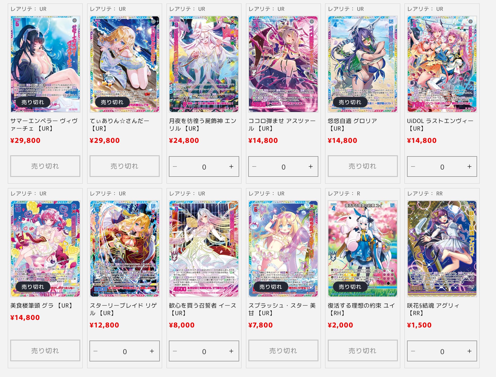View 復活する理想の約束 ユイ card image

coord(363,249)
